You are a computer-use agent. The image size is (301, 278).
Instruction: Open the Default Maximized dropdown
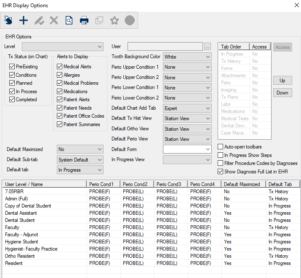[x=80, y=149]
